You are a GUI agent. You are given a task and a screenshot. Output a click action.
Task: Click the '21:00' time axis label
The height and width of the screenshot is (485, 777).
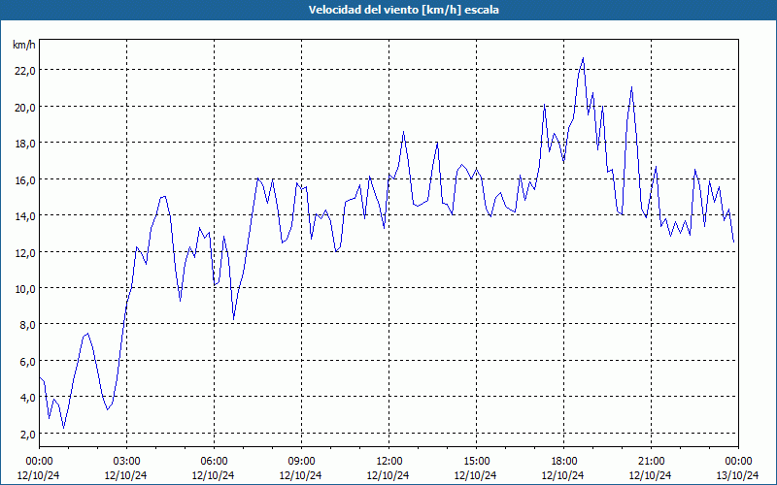[x=651, y=462]
